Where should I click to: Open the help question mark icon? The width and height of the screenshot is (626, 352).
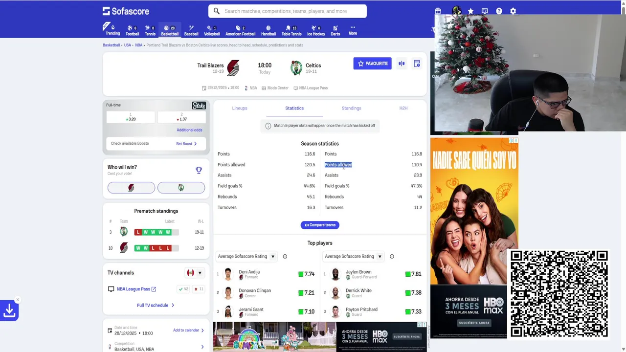499,11
